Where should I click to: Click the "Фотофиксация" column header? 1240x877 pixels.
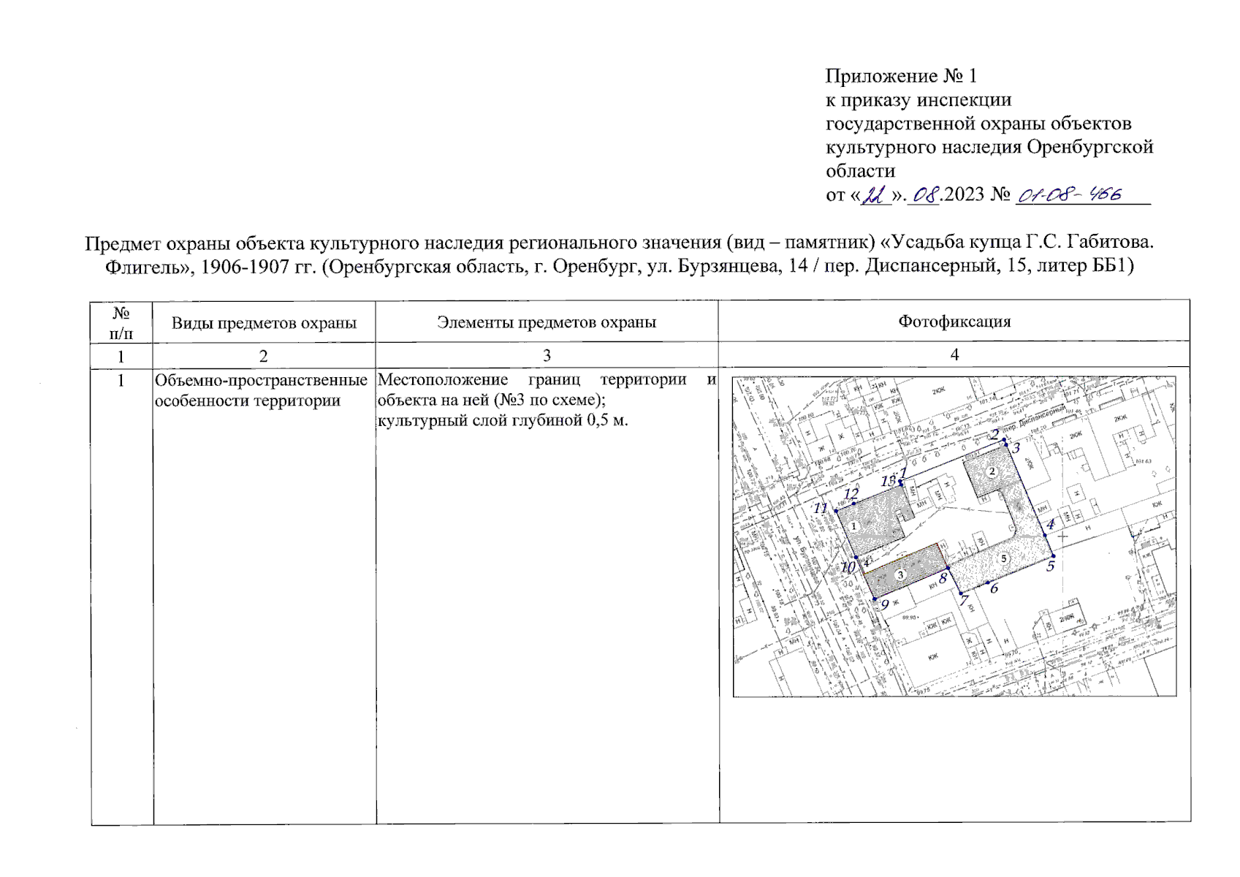pos(954,322)
